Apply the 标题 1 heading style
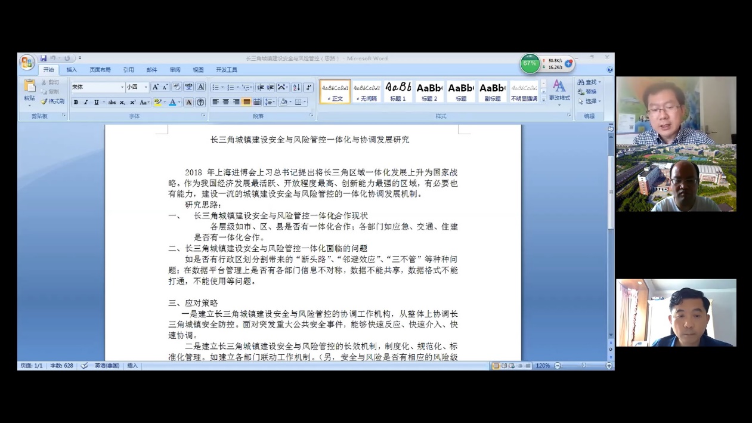Viewport: 752px width, 423px height. pyautogui.click(x=398, y=92)
